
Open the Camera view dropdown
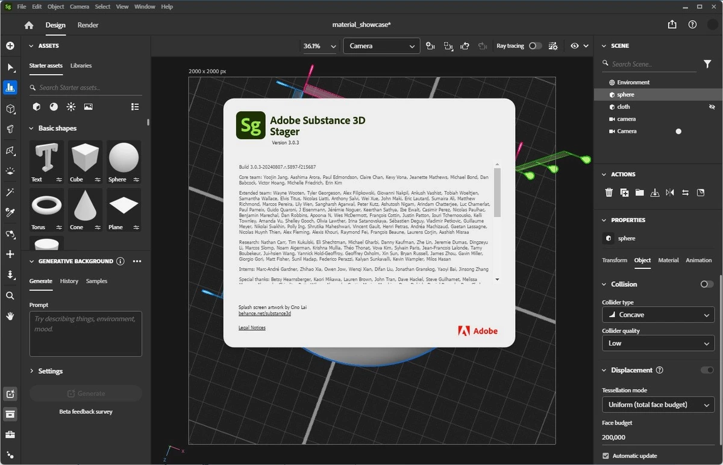pyautogui.click(x=381, y=46)
